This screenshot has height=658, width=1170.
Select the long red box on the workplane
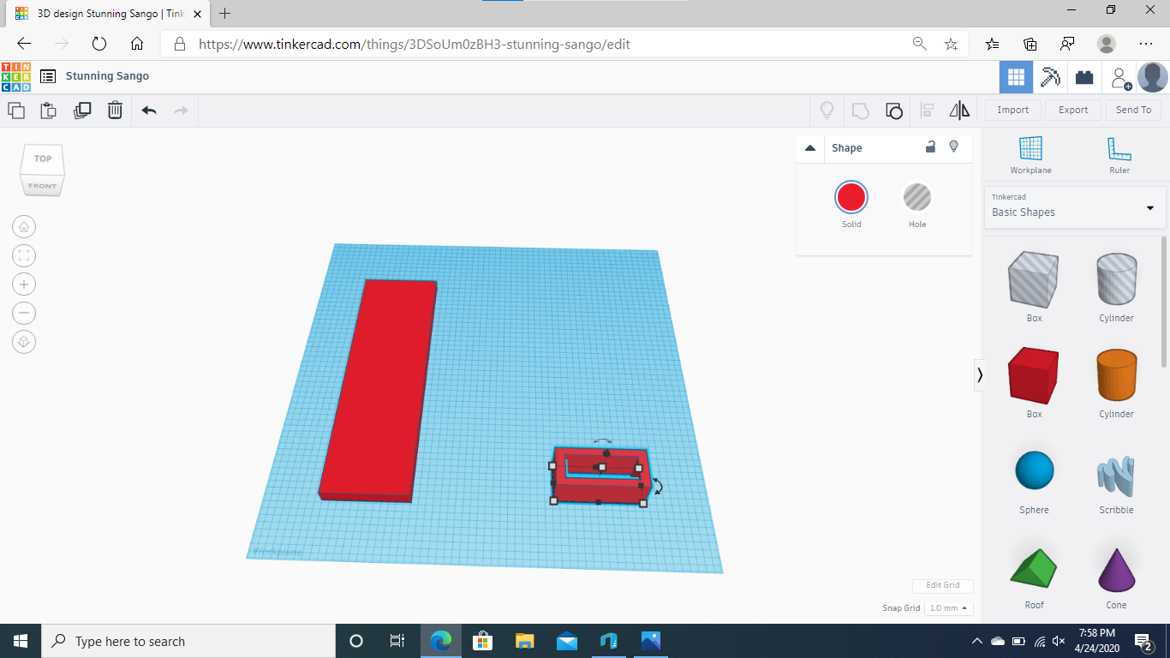tap(379, 390)
